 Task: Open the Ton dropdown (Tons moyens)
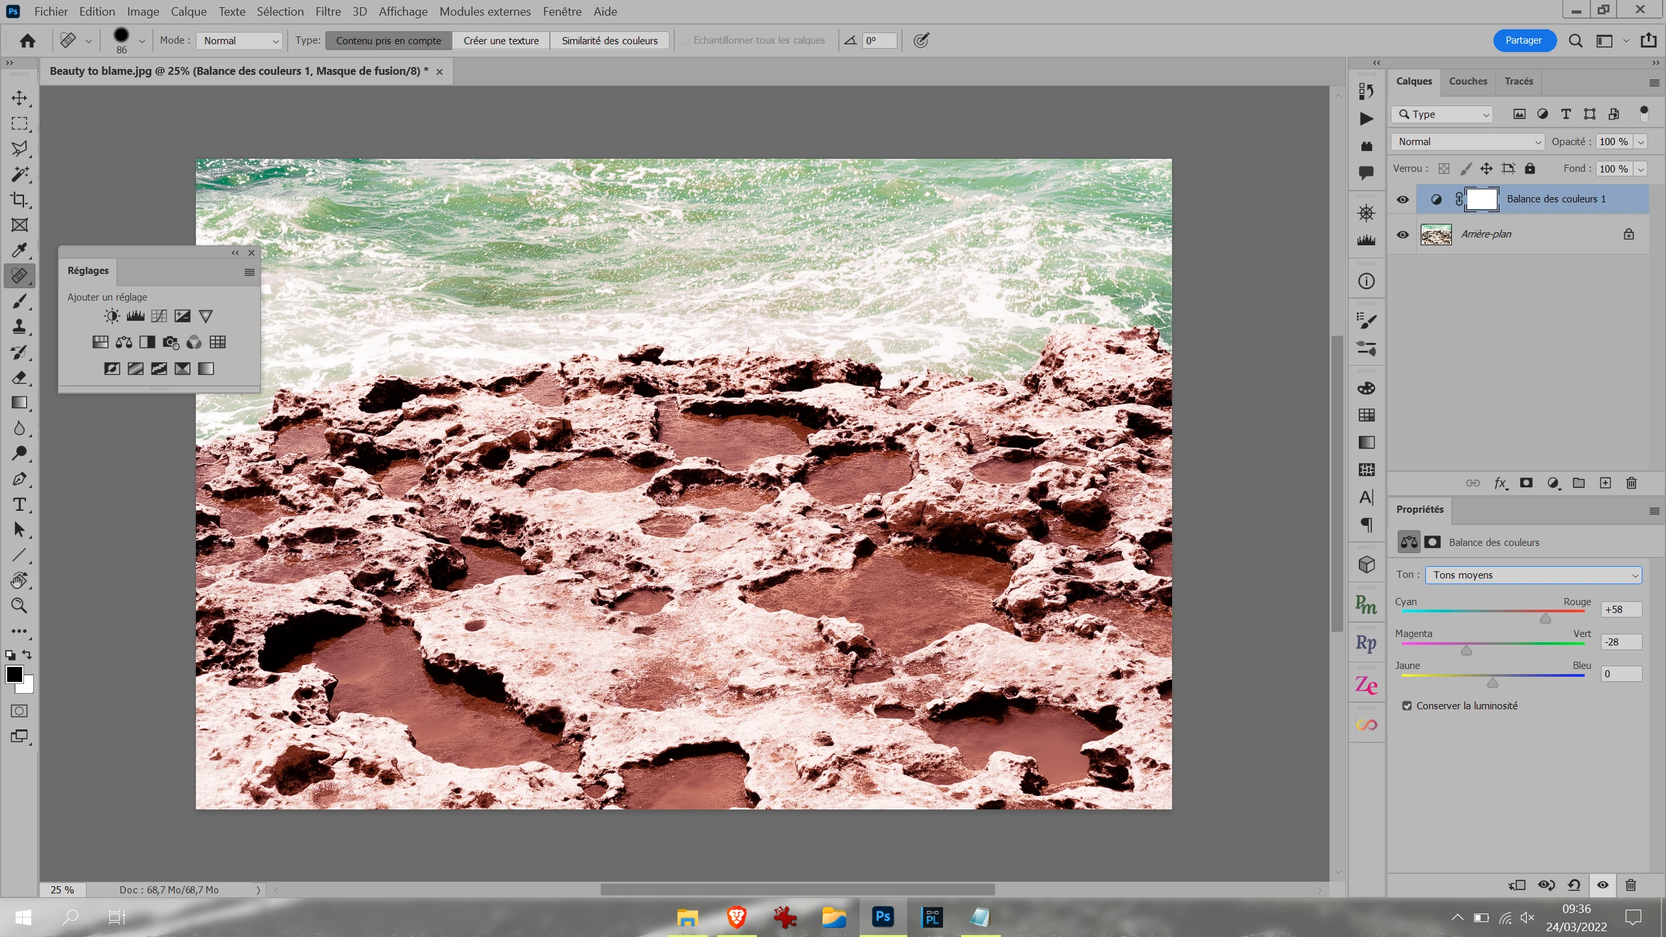click(1533, 575)
